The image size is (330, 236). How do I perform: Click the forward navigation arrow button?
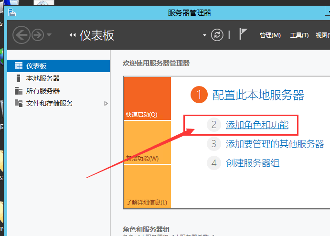[37, 35]
